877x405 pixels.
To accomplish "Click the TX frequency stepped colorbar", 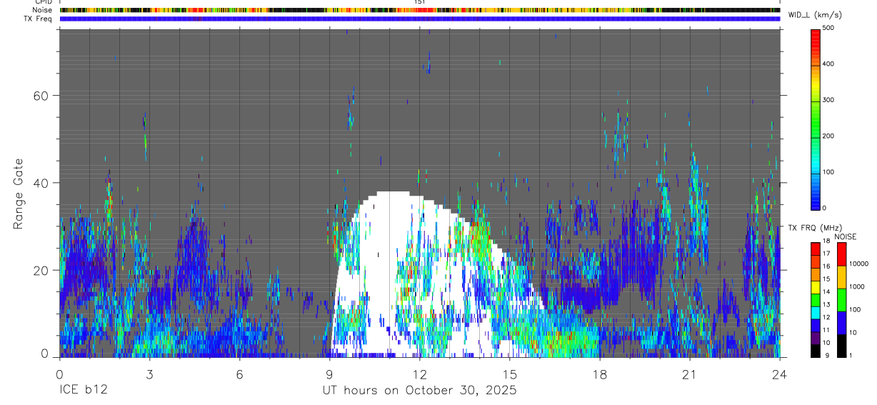I will click(x=816, y=299).
